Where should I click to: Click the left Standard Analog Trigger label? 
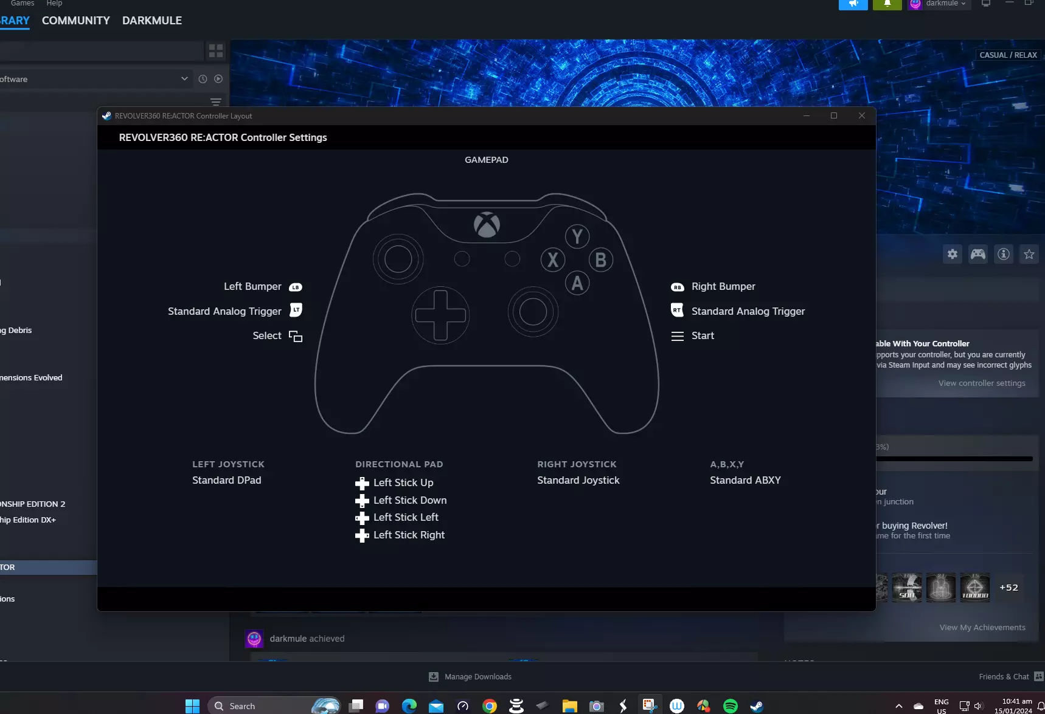coord(224,311)
